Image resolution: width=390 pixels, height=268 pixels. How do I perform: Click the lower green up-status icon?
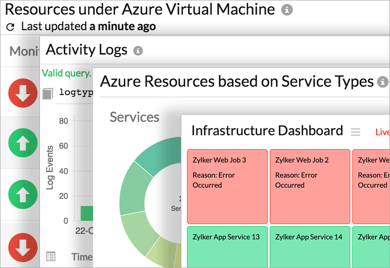[x=23, y=194]
